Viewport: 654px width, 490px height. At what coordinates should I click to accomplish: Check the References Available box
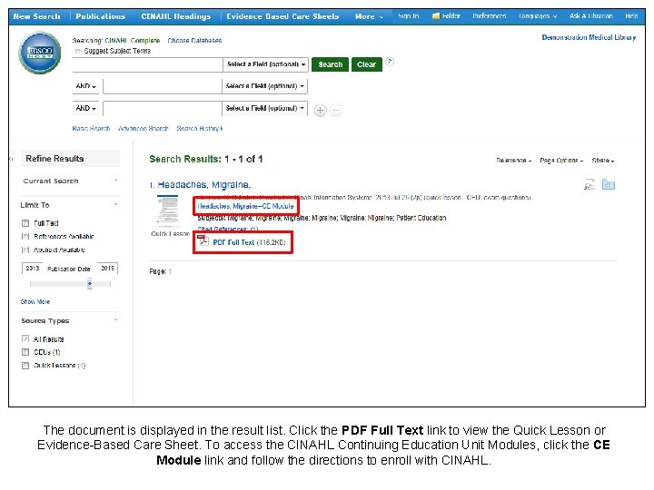pos(25,237)
